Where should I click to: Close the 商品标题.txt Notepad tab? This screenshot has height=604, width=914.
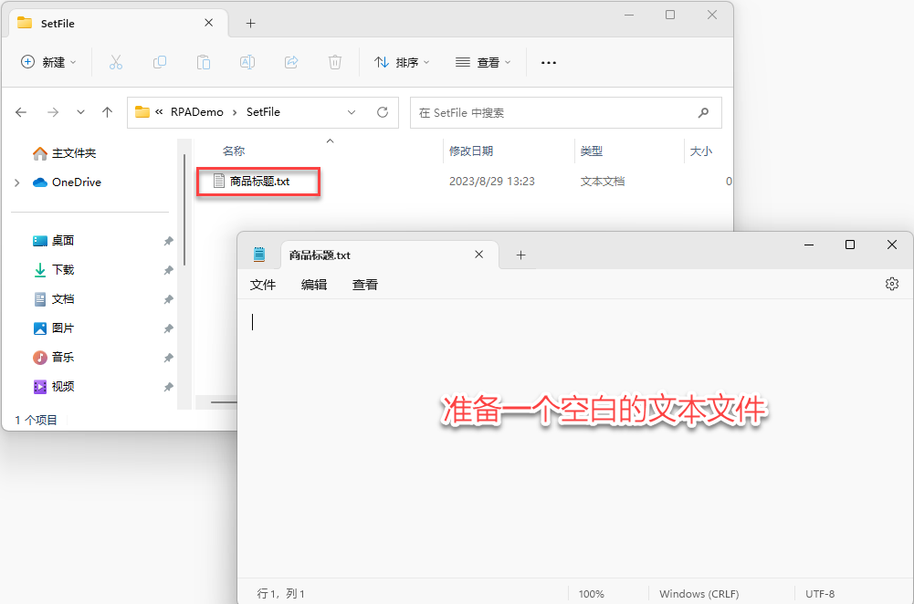[x=478, y=255]
